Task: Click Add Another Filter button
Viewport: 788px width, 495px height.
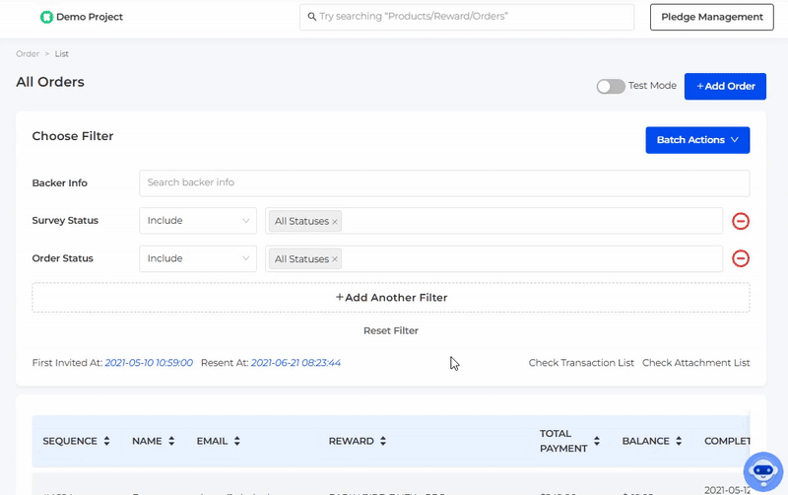Action: pyautogui.click(x=391, y=297)
